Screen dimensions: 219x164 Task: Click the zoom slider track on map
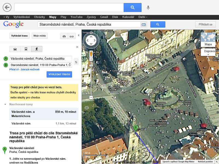[x=91, y=82]
